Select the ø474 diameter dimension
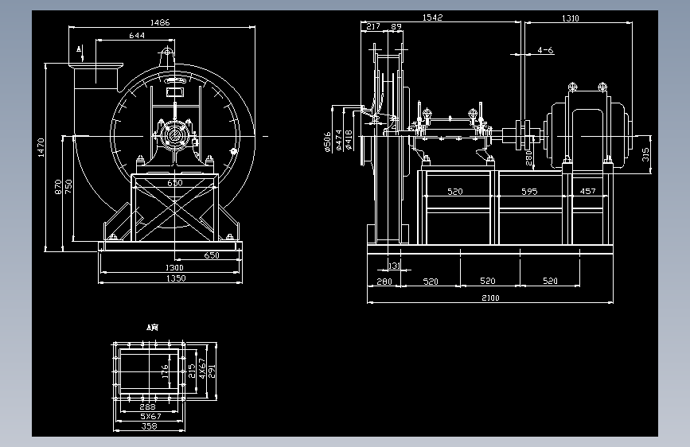This screenshot has width=690, height=447. [338, 140]
